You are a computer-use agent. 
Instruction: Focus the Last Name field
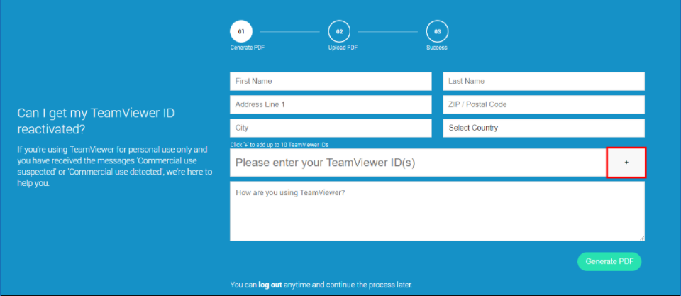point(543,82)
